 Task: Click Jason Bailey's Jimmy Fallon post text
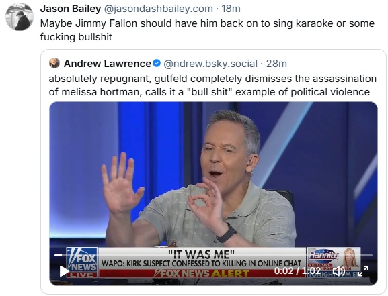point(207,30)
